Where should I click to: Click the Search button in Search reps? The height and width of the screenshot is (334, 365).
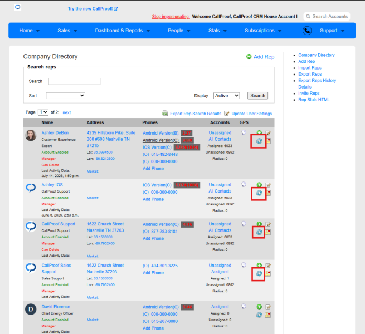257,96
